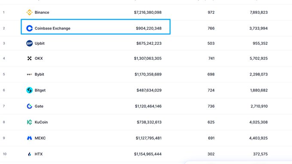Click the Binance logo icon
292x164 pixels.
click(30, 12)
